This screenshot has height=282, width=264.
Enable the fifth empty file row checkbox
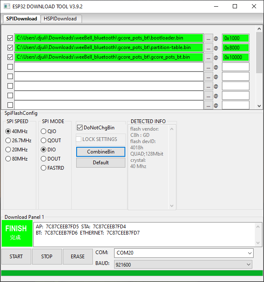[x=10, y=76]
